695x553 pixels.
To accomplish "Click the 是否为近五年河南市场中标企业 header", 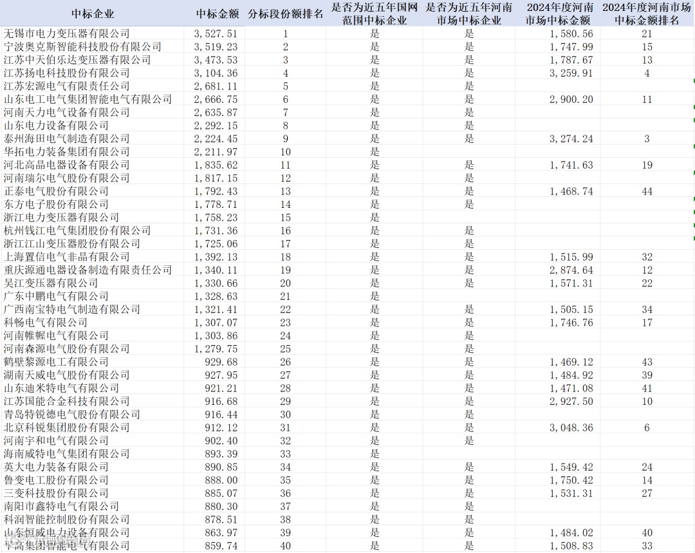I will (x=469, y=14).
